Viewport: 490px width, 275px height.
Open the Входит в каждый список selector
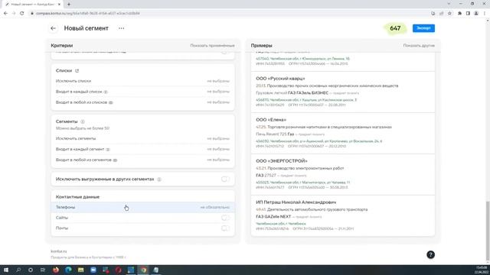(x=142, y=92)
